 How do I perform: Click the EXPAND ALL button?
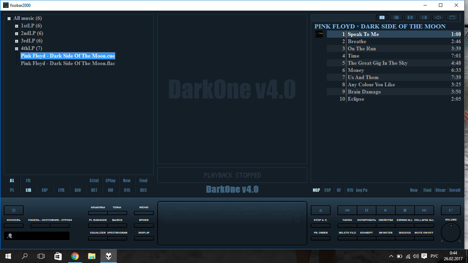(405, 226)
